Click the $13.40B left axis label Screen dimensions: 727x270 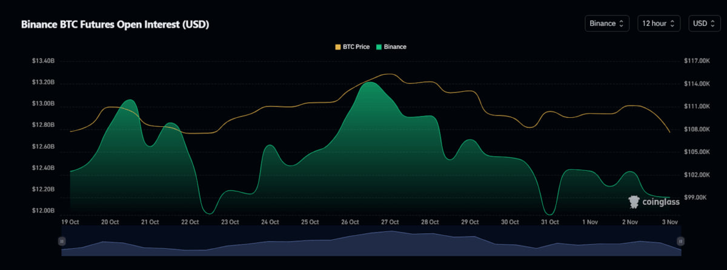[x=44, y=61]
